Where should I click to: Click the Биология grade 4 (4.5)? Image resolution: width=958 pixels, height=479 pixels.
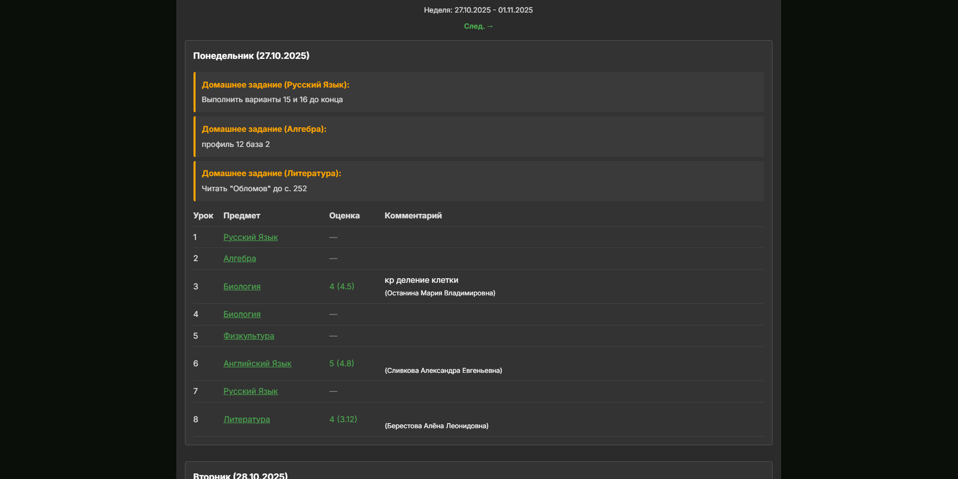click(x=342, y=286)
